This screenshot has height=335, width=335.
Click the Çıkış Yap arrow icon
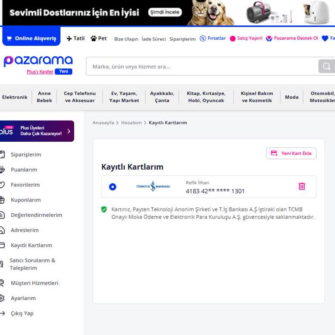[2, 314]
